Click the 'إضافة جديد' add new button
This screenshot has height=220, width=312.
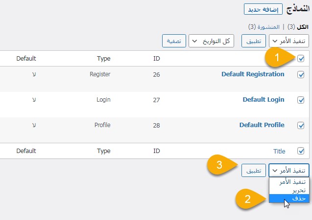point(262,10)
